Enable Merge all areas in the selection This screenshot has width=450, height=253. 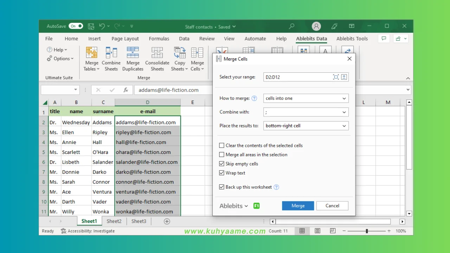[221, 155]
